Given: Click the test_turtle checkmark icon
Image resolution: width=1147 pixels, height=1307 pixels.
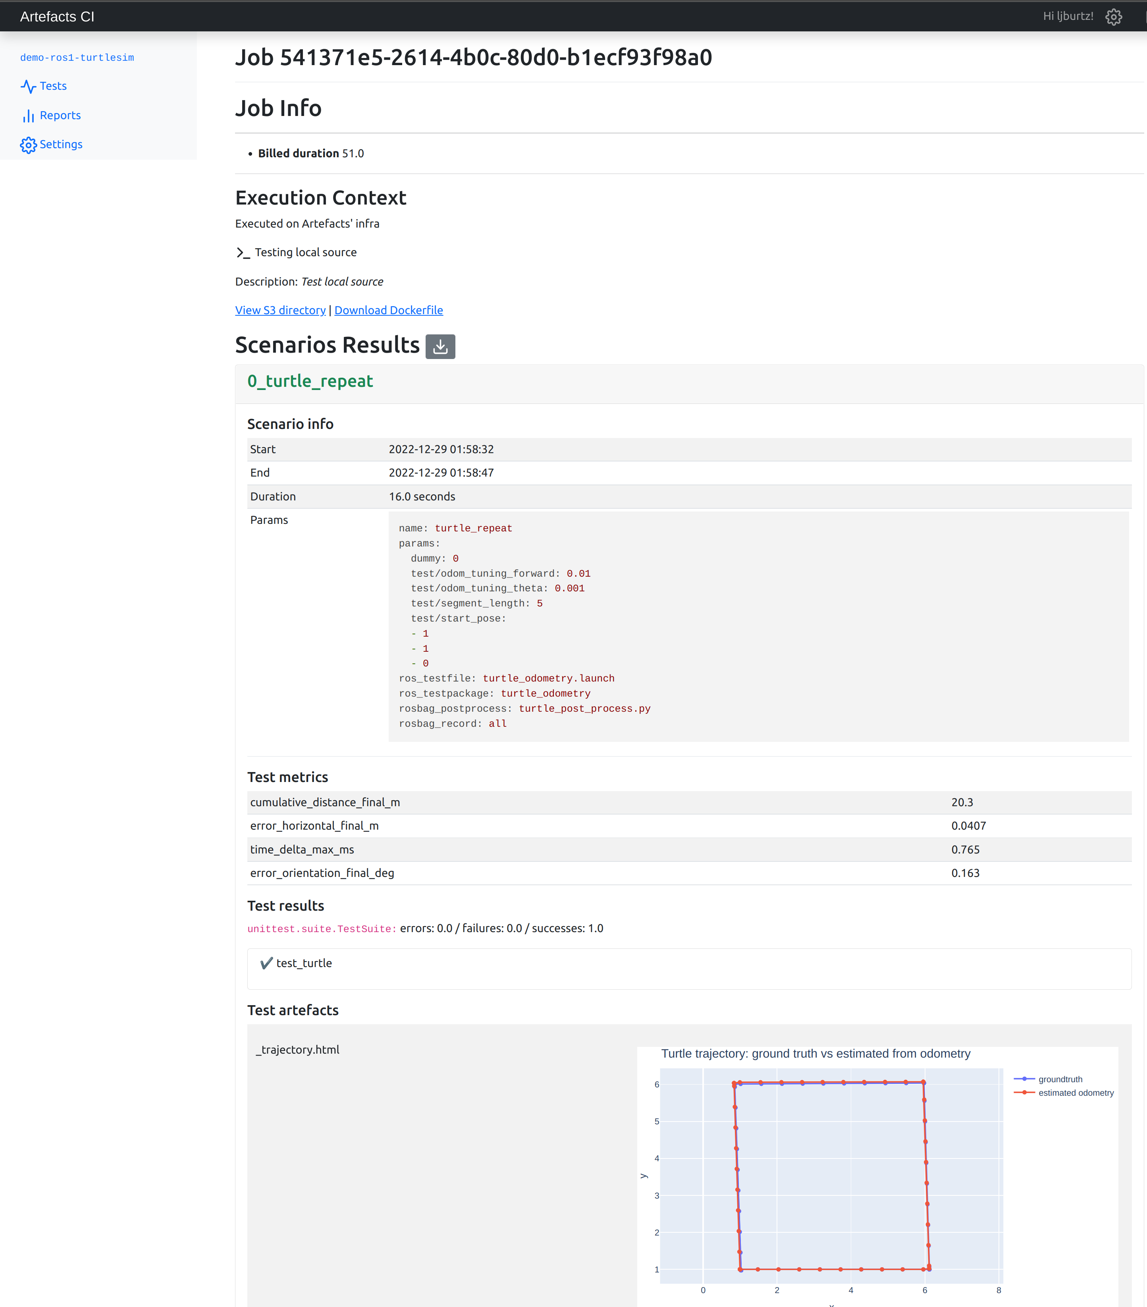Looking at the screenshot, I should coord(267,963).
